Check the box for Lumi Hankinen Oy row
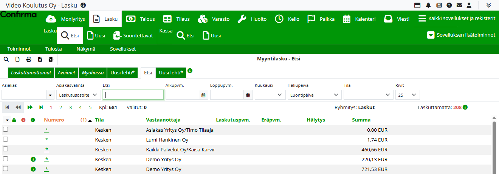499x174 pixels. pyautogui.click(x=5, y=139)
